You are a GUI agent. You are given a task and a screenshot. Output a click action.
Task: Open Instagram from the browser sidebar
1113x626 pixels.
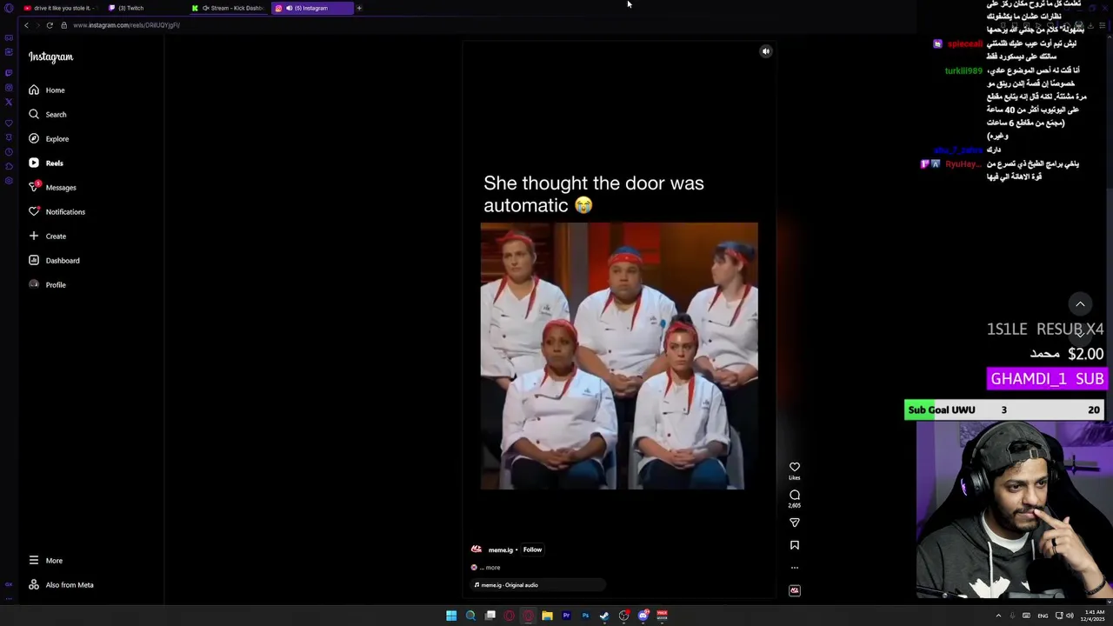point(9,88)
